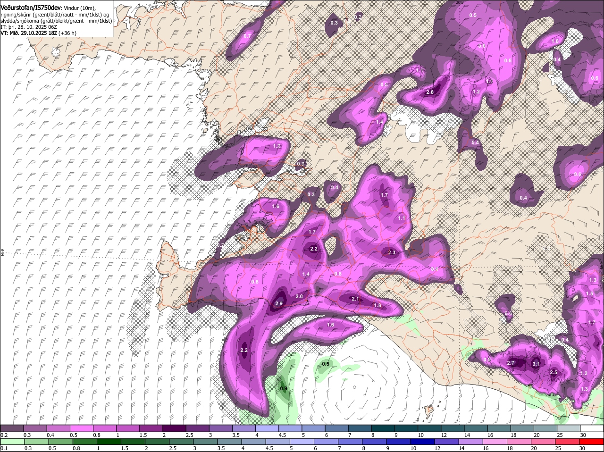The height and width of the screenshot is (452, 604).
Task: Select the white swatch ending the upper legend row
Action: 592,428
